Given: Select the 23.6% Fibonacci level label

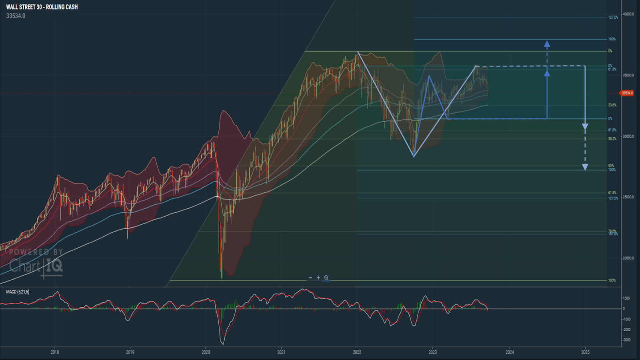Looking at the screenshot, I should (612, 105).
